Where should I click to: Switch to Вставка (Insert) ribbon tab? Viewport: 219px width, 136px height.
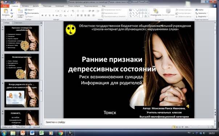25,6
